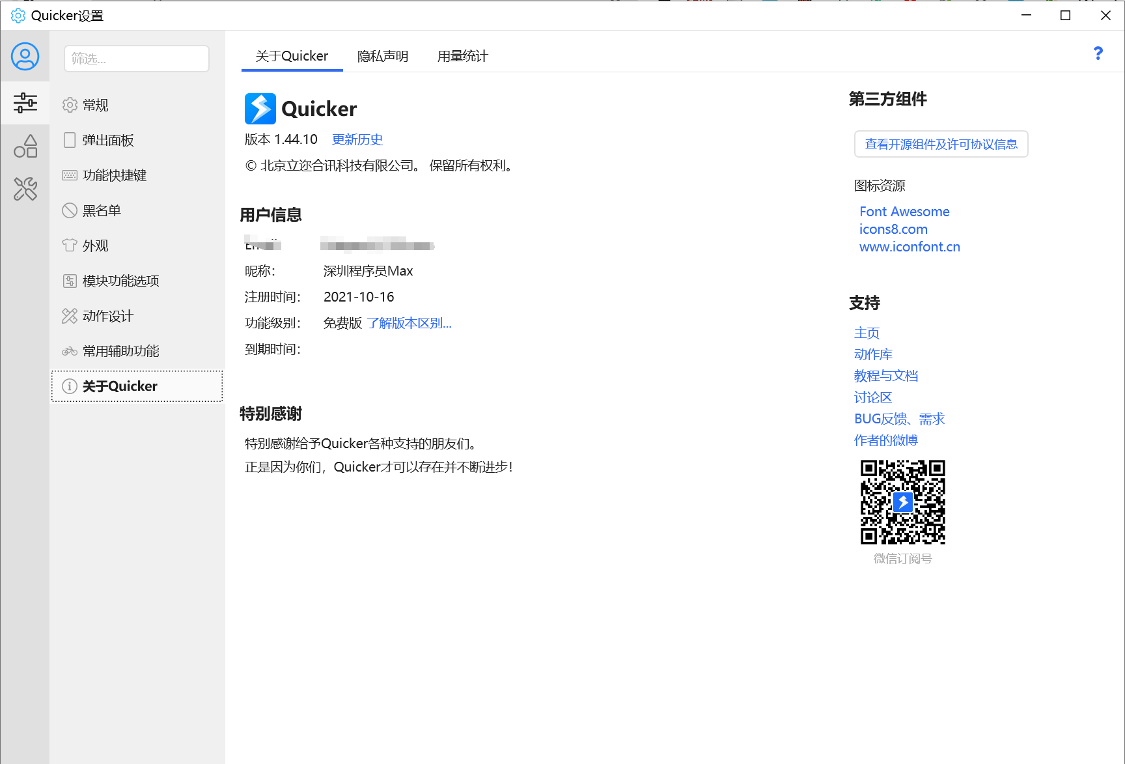
Task: Click the shirt icon beside 外观
Action: tap(70, 246)
